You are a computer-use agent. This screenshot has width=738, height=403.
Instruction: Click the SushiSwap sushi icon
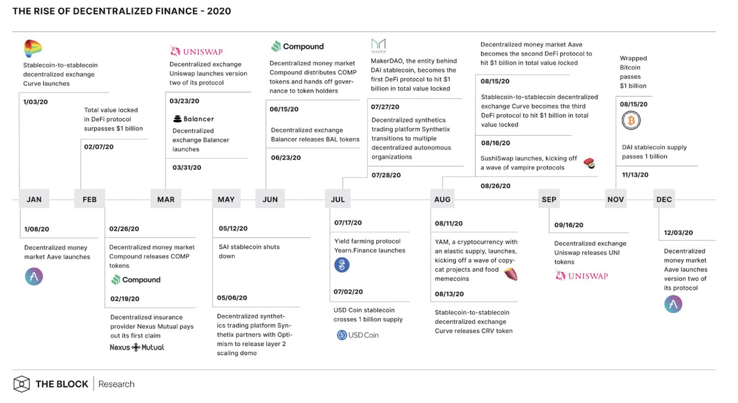(589, 163)
